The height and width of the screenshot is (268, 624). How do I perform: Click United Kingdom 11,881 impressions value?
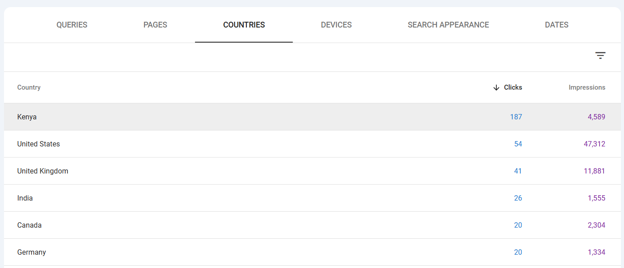(x=594, y=171)
